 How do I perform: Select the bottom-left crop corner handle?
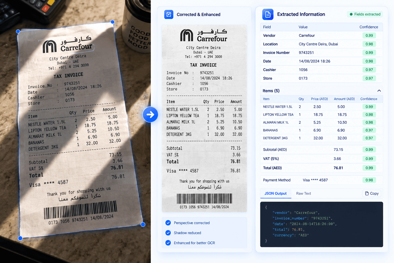[x=20, y=238]
